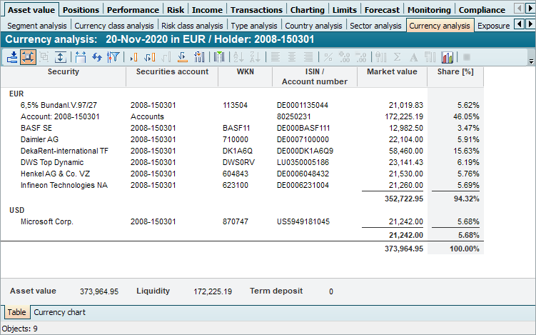Screen dimensions: 536x335
Task: Select the Table view tab at bottom
Action: 16,312
